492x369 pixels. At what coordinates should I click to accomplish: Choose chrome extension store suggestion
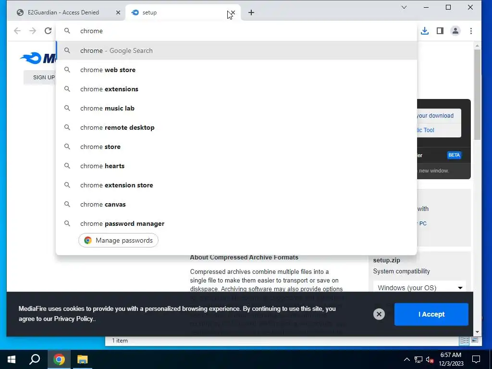(236, 185)
